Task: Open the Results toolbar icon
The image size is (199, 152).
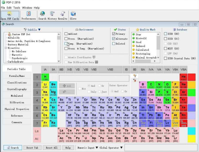Action: click(63, 16)
